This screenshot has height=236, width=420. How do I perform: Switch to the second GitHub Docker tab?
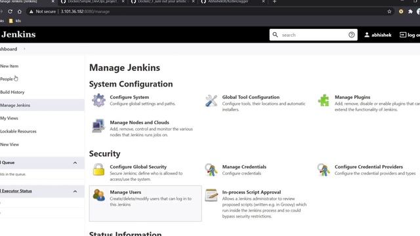point(162,2)
